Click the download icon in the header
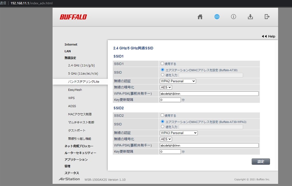The image size is (292, 186). [250, 17]
